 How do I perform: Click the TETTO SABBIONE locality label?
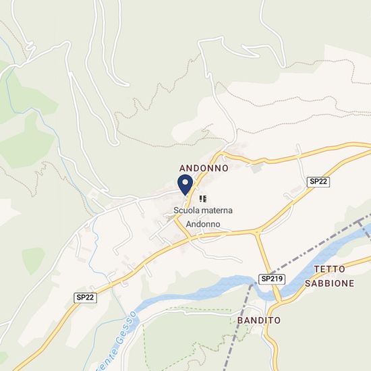(329, 276)
